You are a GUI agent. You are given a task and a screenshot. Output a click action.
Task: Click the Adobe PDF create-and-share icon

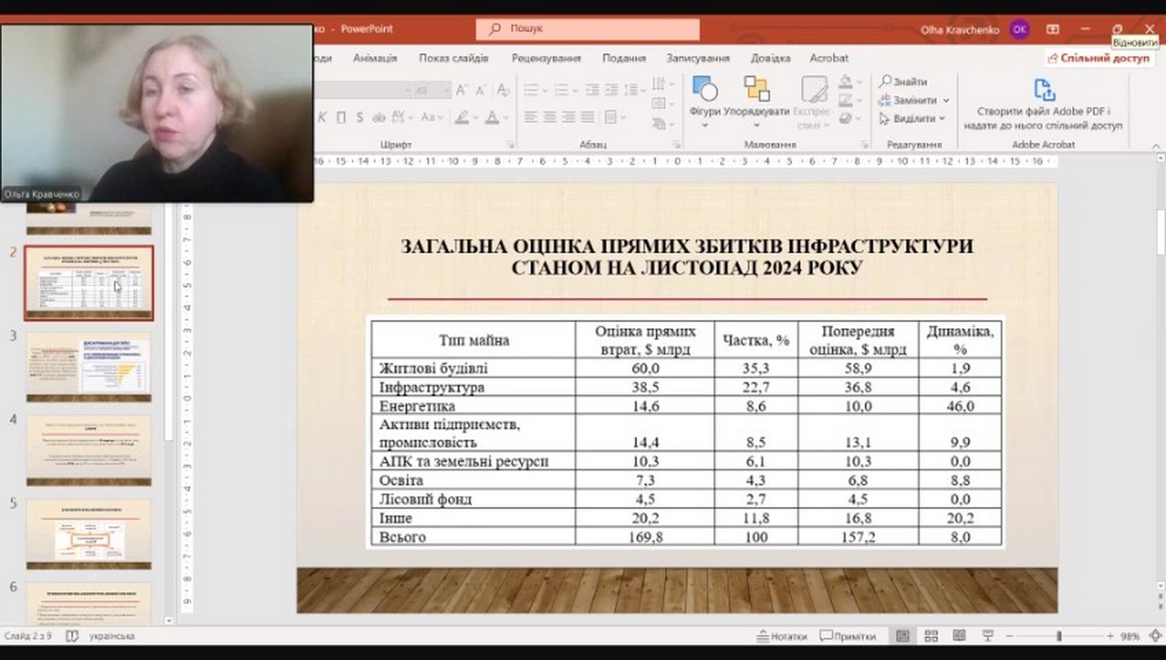pyautogui.click(x=1043, y=91)
